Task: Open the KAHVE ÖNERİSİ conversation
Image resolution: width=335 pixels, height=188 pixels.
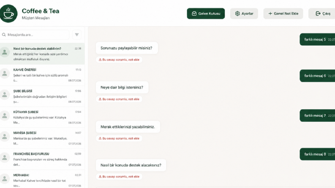Action: tap(42, 75)
